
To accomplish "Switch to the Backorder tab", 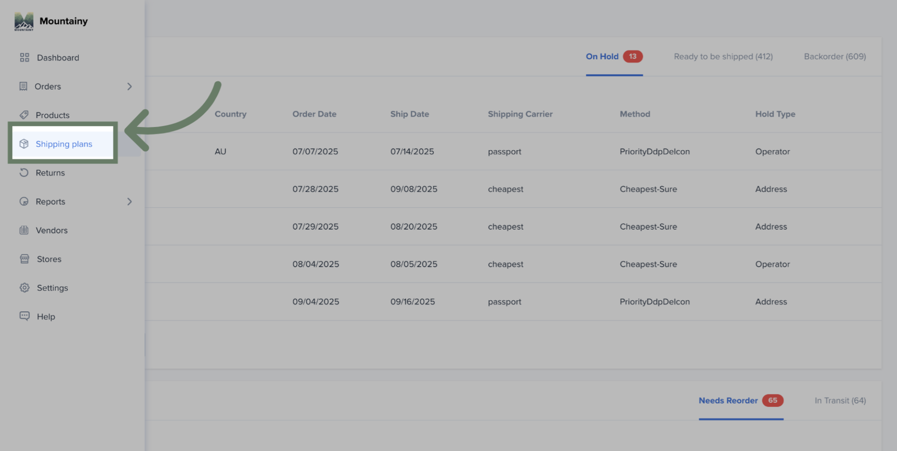I will pyautogui.click(x=835, y=56).
